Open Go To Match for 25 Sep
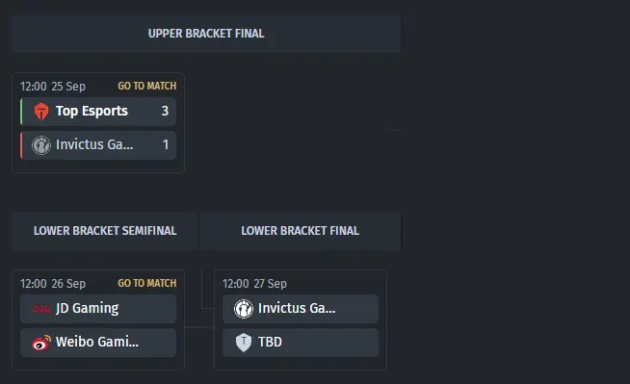 click(x=147, y=86)
